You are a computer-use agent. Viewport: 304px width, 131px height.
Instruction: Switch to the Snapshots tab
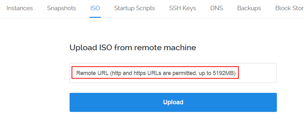point(62,8)
